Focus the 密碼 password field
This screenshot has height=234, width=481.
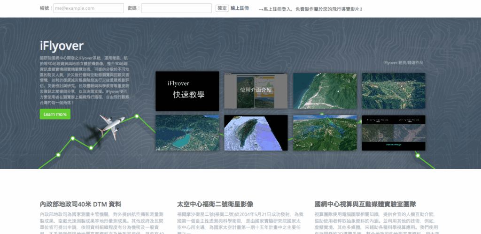177,8
